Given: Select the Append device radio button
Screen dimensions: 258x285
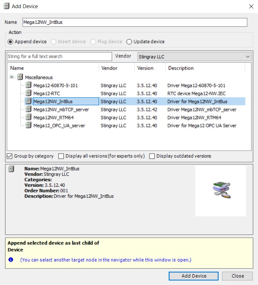Looking at the screenshot, I should [10, 42].
